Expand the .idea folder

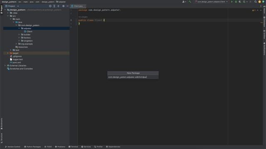(x=8, y=13)
